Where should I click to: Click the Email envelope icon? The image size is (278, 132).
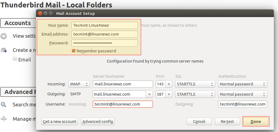tap(15, 59)
